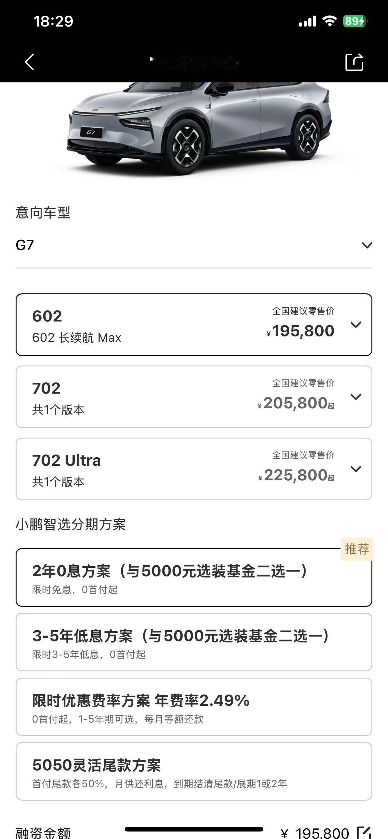
Task: Select the 702 model card
Action: click(x=194, y=397)
